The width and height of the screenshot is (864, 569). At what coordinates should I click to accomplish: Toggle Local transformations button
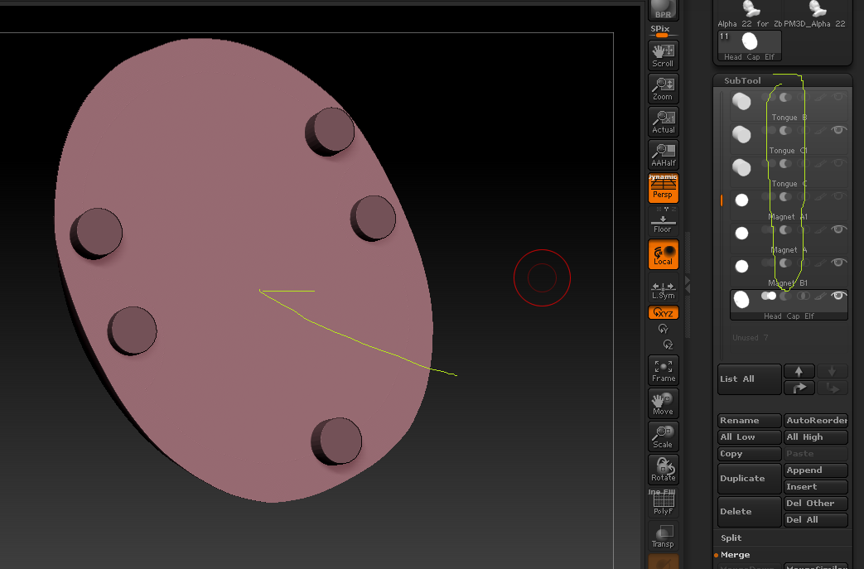click(x=663, y=254)
